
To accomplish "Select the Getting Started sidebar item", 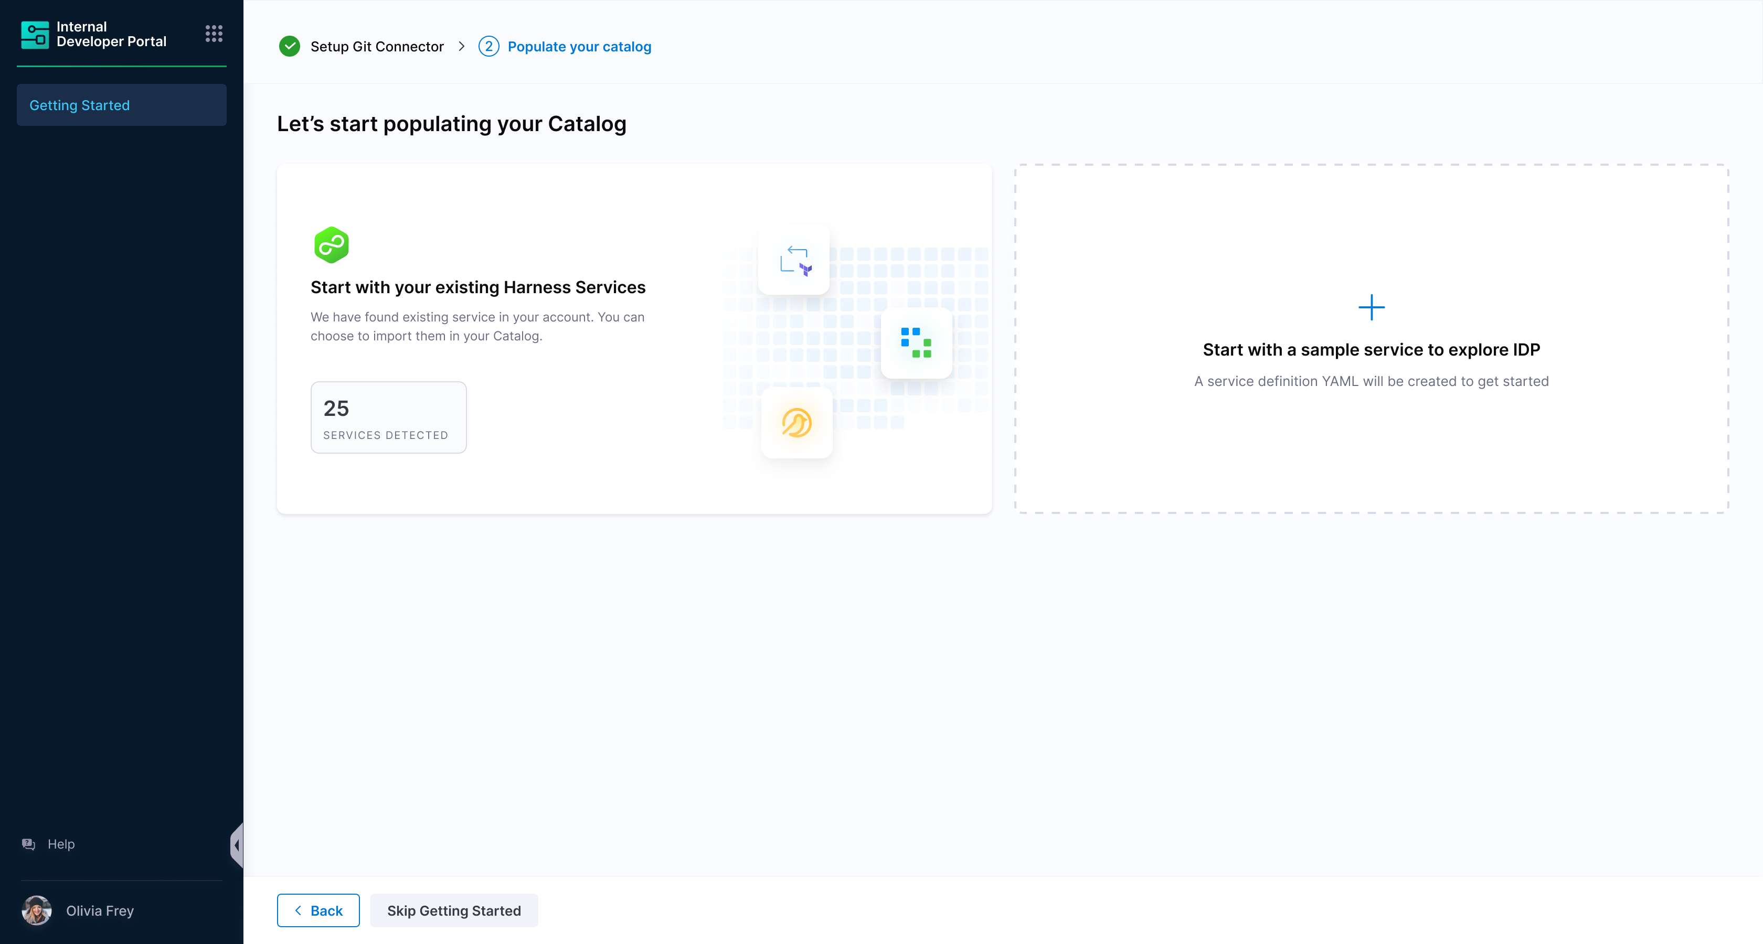I will 121,105.
